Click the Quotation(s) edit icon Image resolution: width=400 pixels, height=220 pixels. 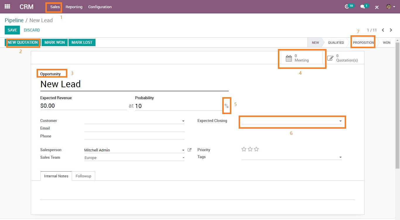point(330,58)
